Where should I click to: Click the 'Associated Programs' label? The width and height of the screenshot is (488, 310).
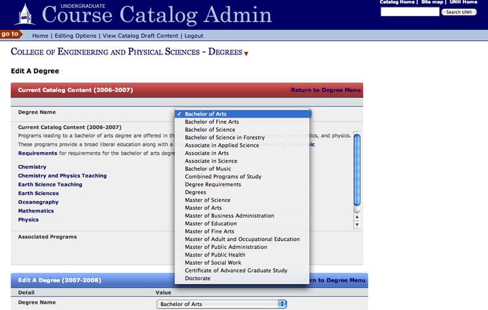pos(47,237)
